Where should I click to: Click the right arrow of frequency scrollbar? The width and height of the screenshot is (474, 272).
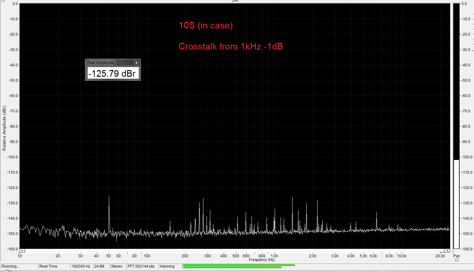[x=448, y=251]
